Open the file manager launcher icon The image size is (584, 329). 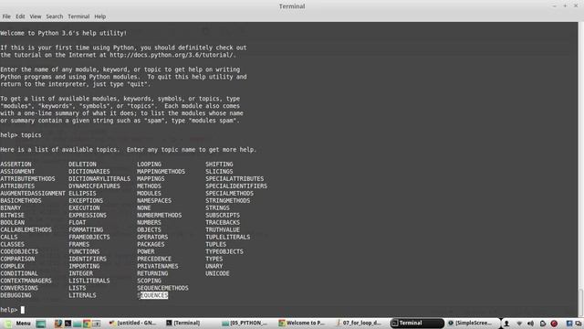(77, 324)
